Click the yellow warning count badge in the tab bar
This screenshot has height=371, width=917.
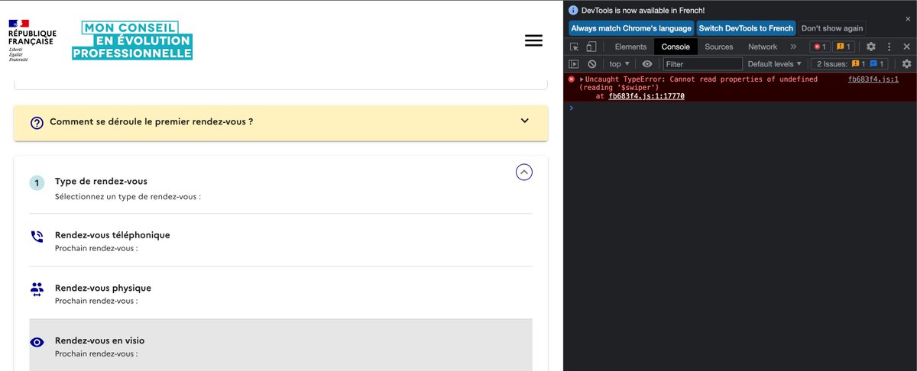tap(843, 47)
